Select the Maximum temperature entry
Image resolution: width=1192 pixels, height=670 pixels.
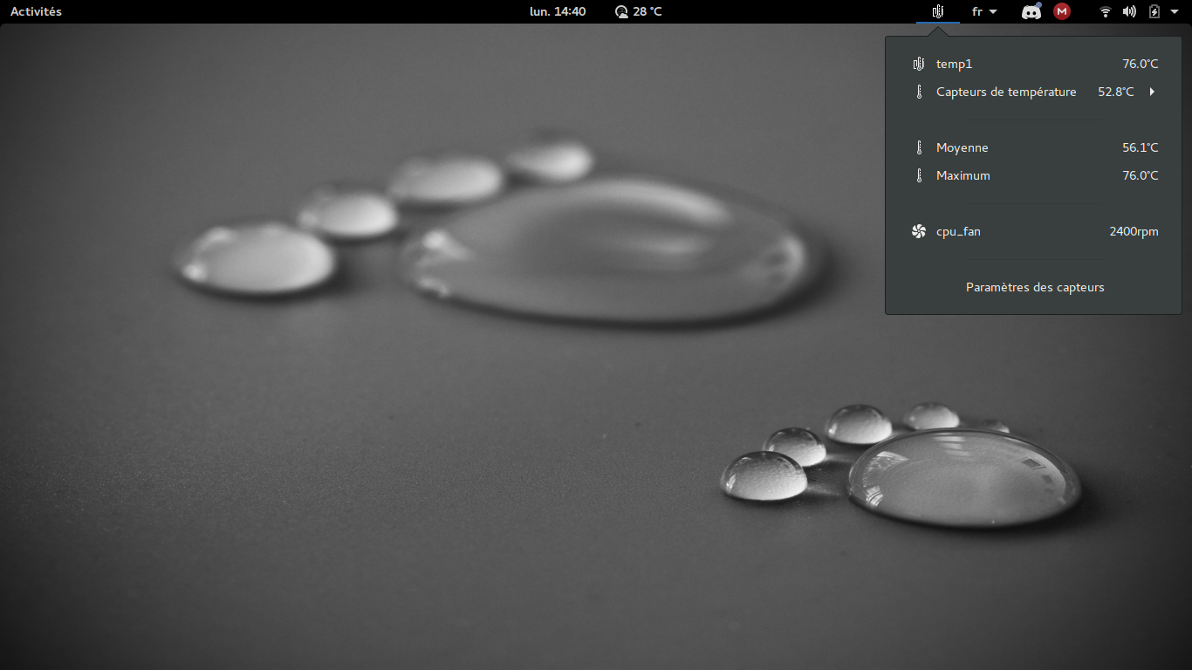[x=963, y=175]
